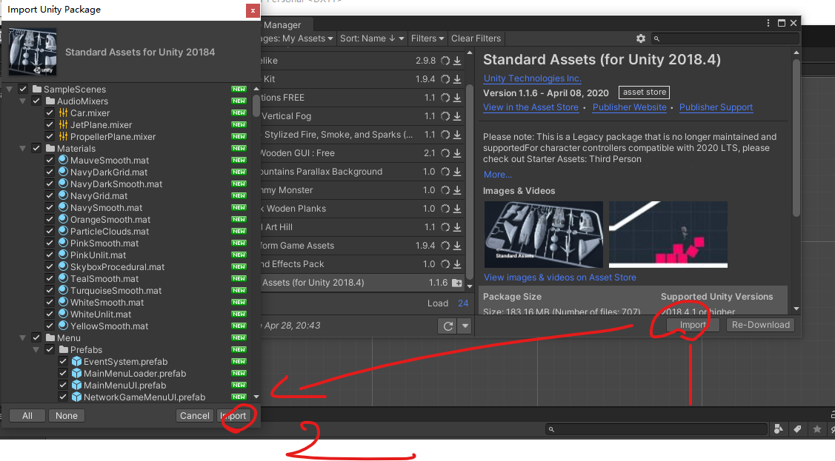The image size is (835, 461).
Task: Click Standard Assets package thumbnail in import dialog
Action: 33,52
